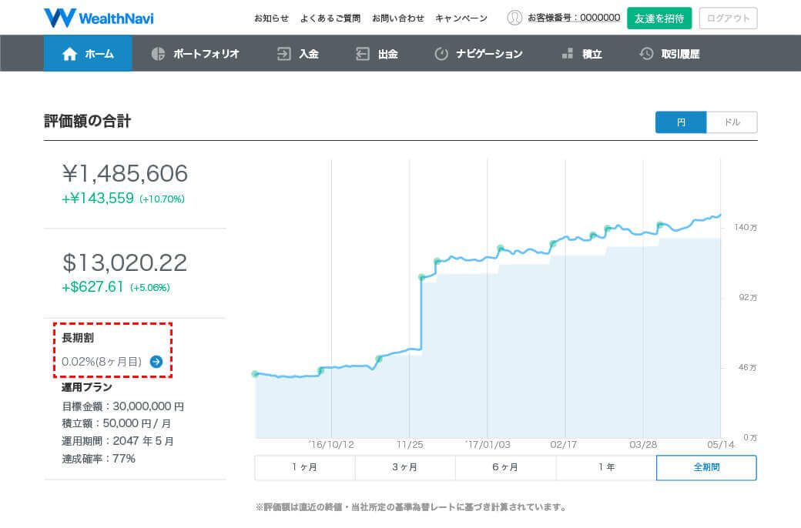Select the 1ヶ月 chart period
This screenshot has width=801, height=528.
(305, 467)
